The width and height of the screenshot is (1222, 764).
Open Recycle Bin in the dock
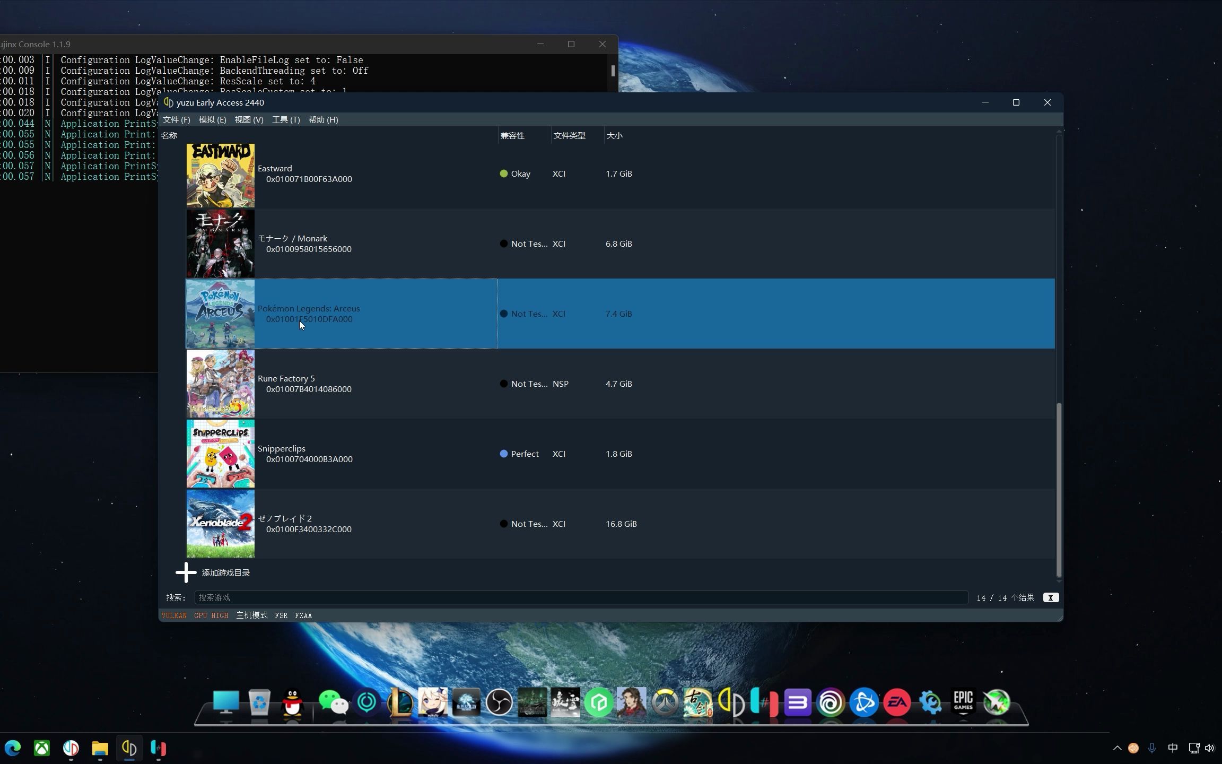point(259,703)
